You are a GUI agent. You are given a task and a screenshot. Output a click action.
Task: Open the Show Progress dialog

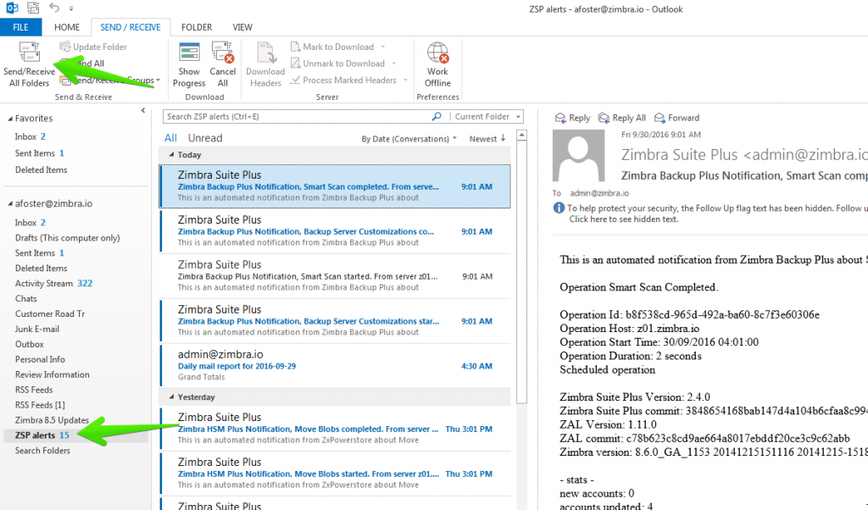coord(189,64)
